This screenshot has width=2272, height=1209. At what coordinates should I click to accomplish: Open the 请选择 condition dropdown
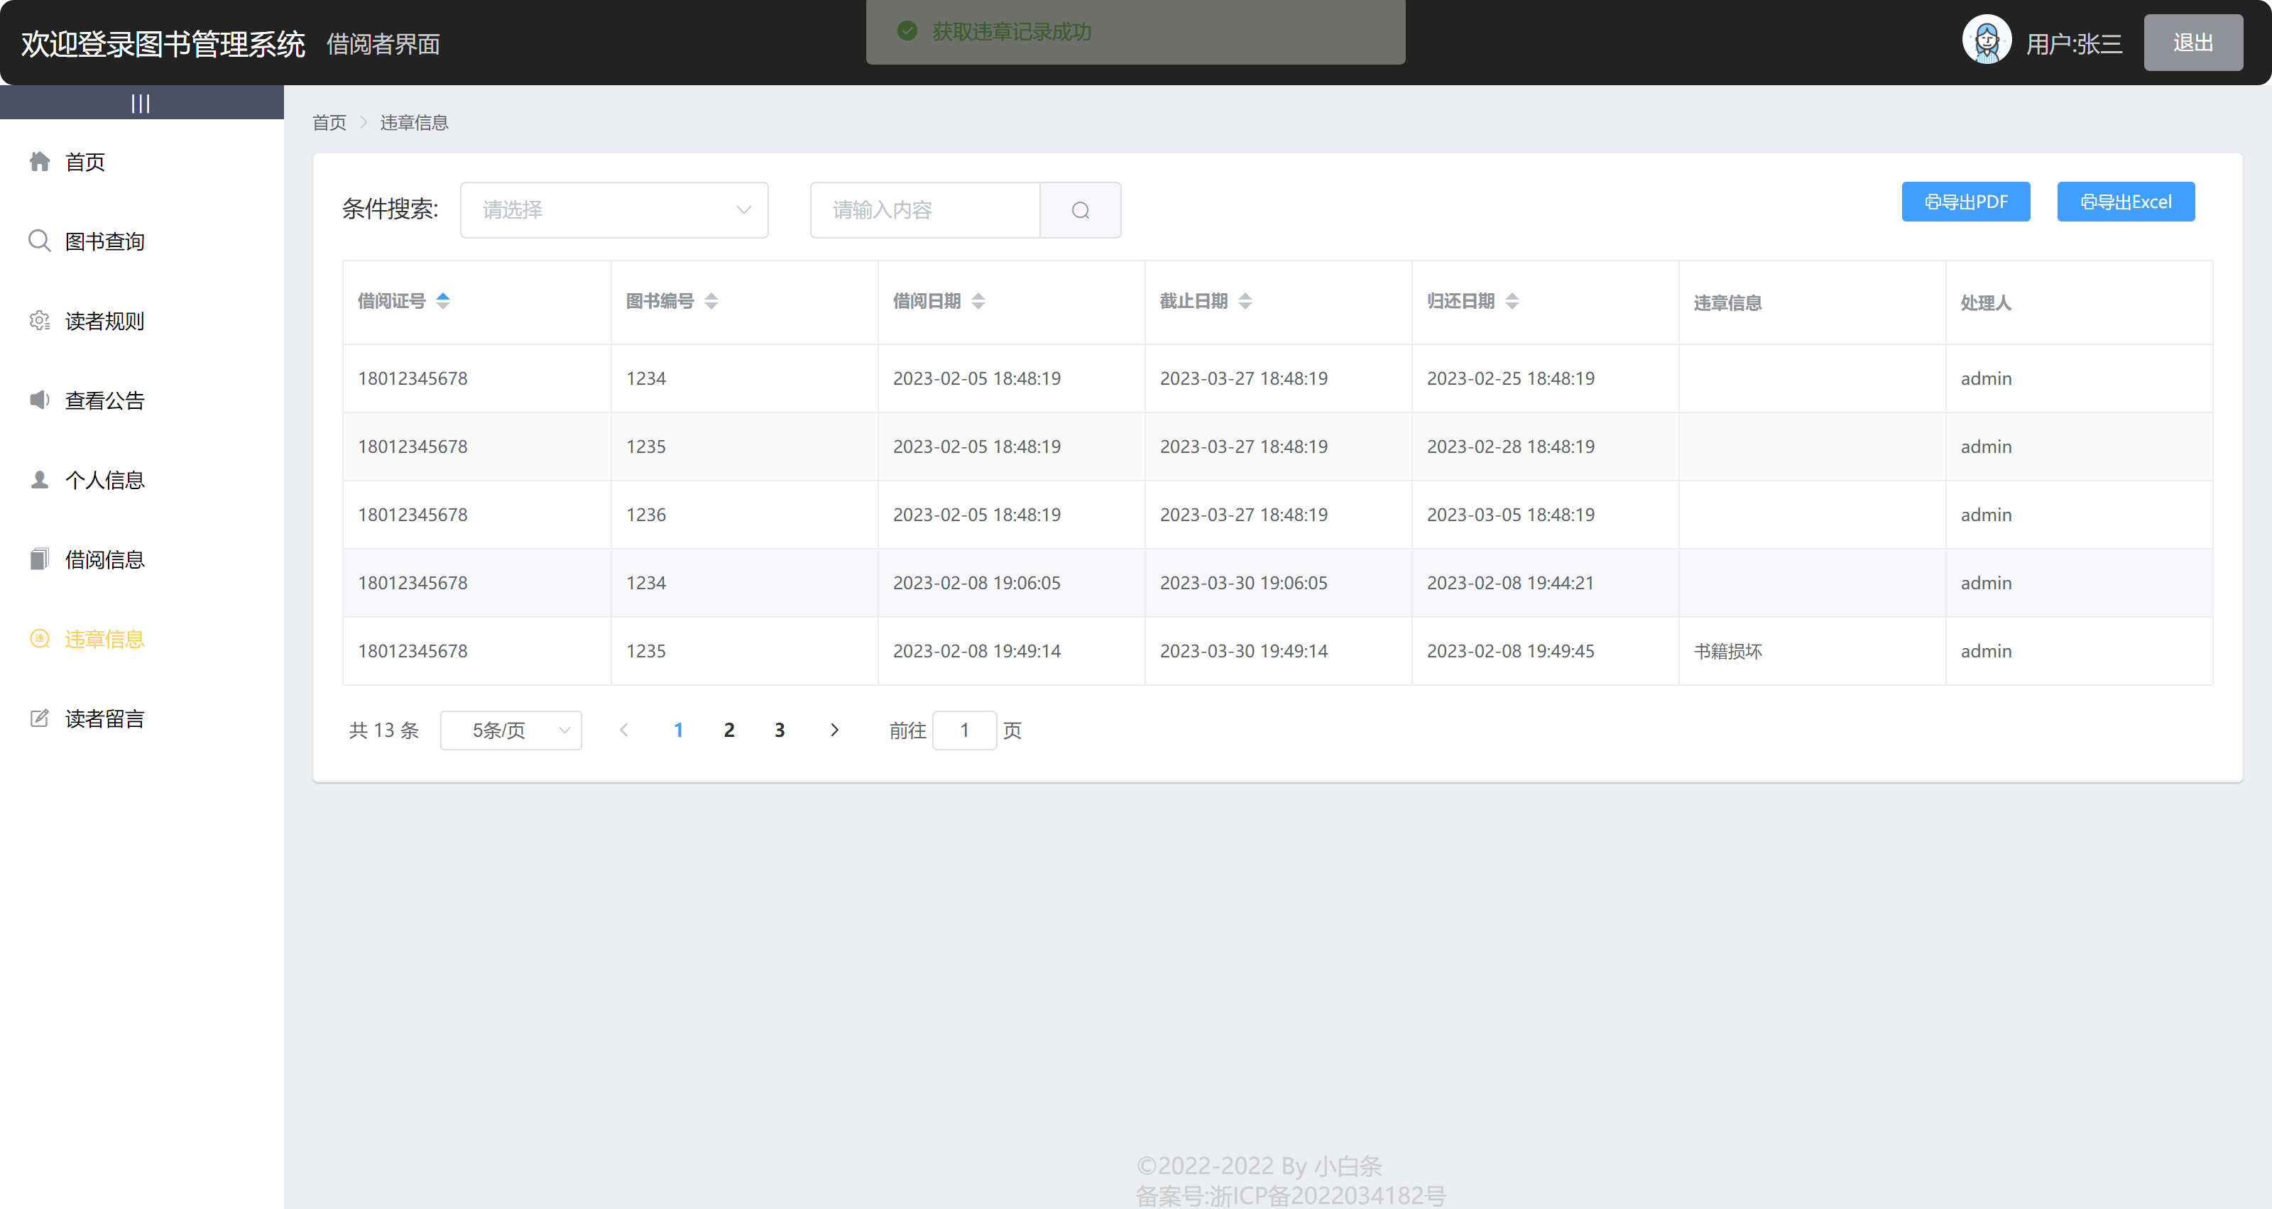pyautogui.click(x=614, y=210)
